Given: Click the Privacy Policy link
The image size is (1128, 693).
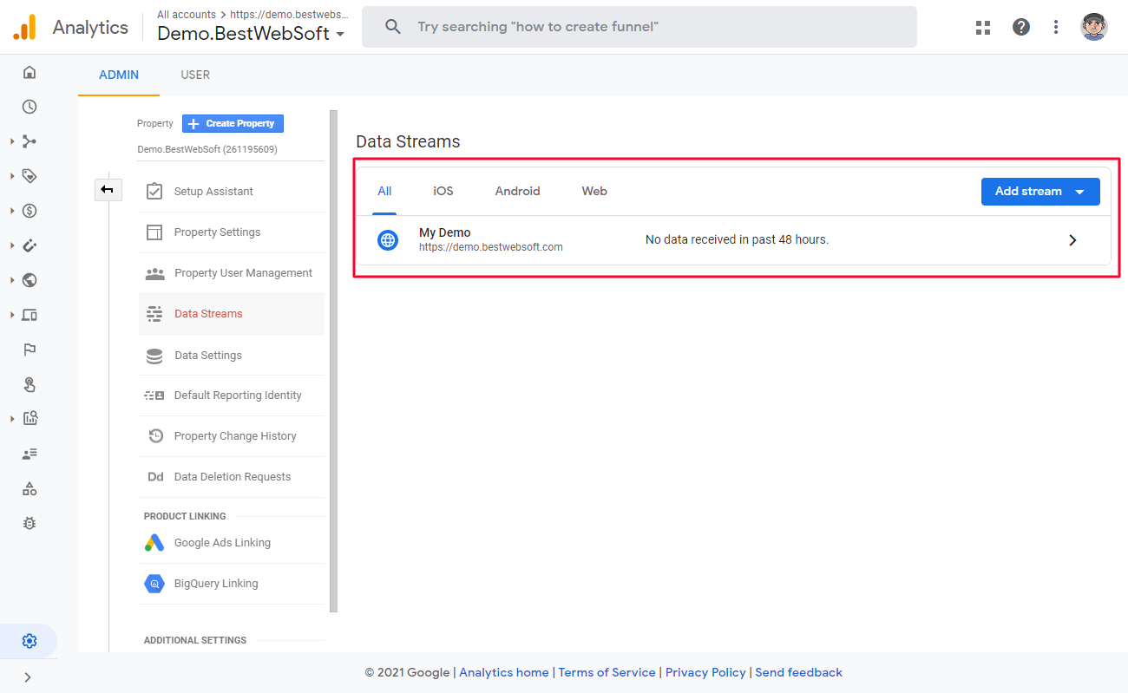Looking at the screenshot, I should 705,672.
